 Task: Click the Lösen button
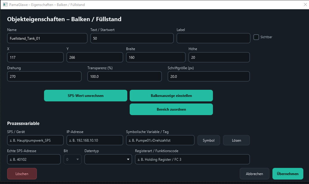point(236,140)
